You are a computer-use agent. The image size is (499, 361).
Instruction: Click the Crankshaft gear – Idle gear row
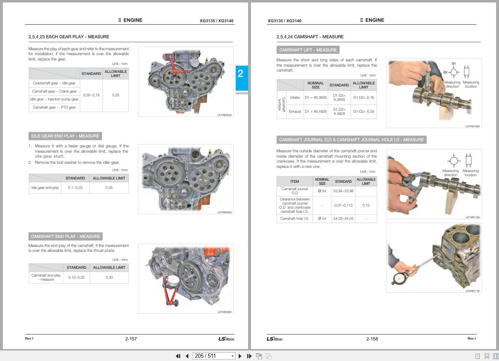pyautogui.click(x=54, y=83)
